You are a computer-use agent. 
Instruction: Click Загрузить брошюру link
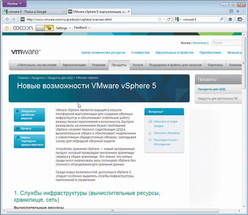[167, 133]
